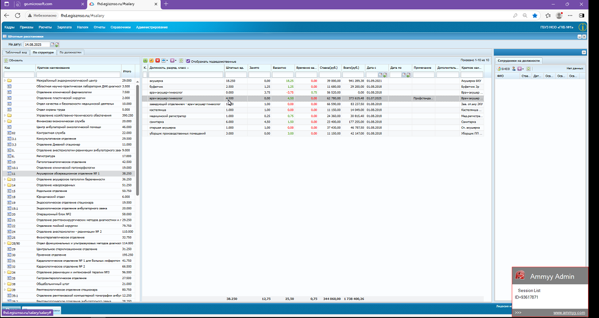The width and height of the screenshot is (599, 318).
Task: Open the 'Отчеты' menu
Action: point(99,27)
